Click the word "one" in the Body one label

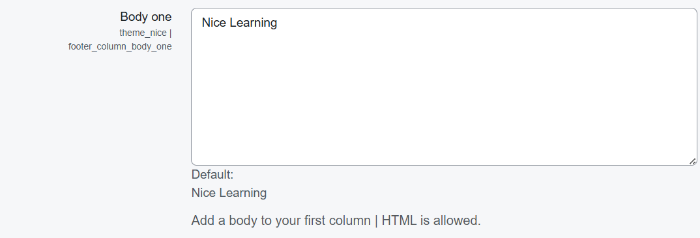pyautogui.click(x=161, y=17)
